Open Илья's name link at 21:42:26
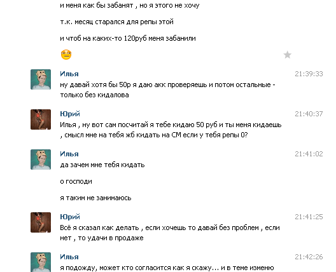This screenshot has height=272, width=336. click(x=69, y=257)
